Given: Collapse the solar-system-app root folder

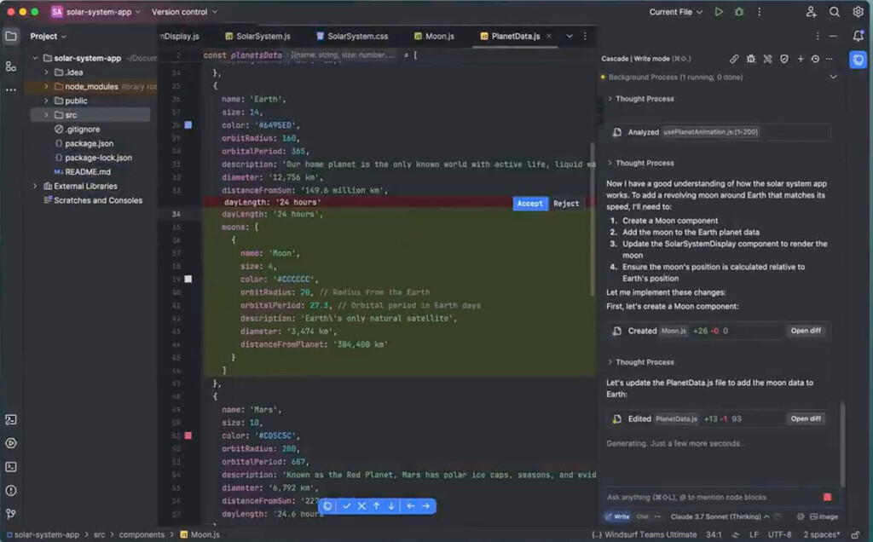Looking at the screenshot, I should (x=35, y=58).
